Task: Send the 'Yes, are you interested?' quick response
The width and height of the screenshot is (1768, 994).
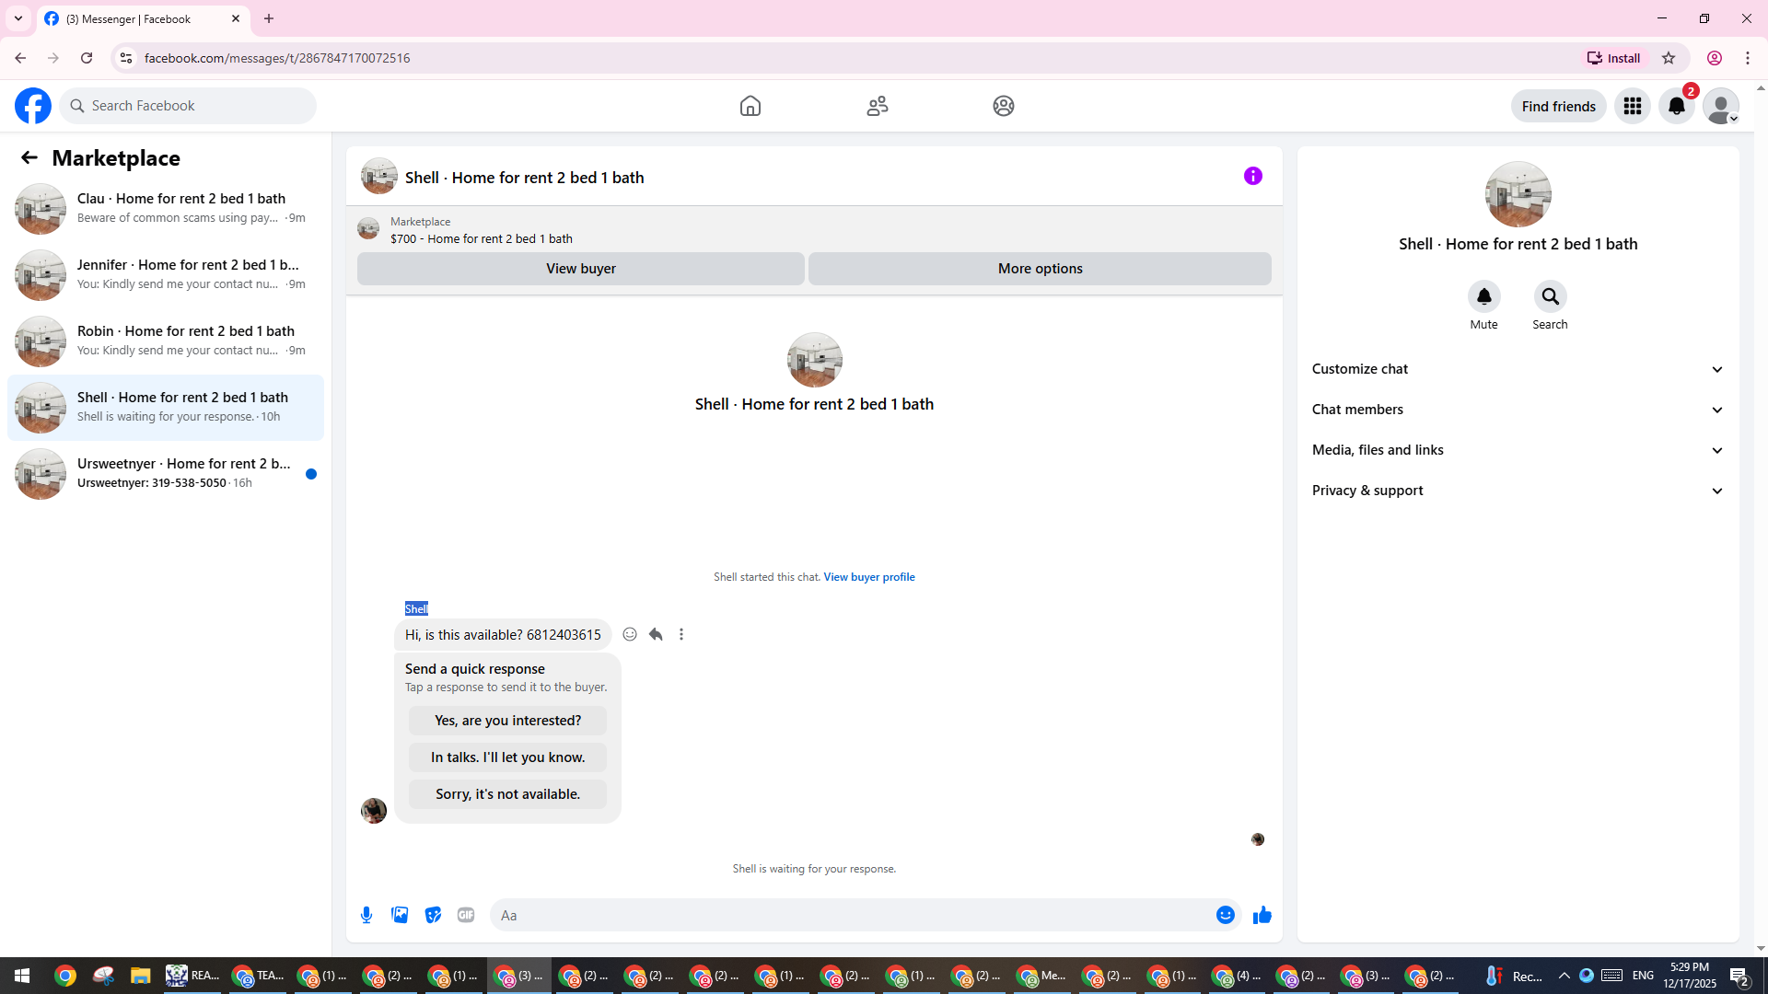Action: [507, 721]
